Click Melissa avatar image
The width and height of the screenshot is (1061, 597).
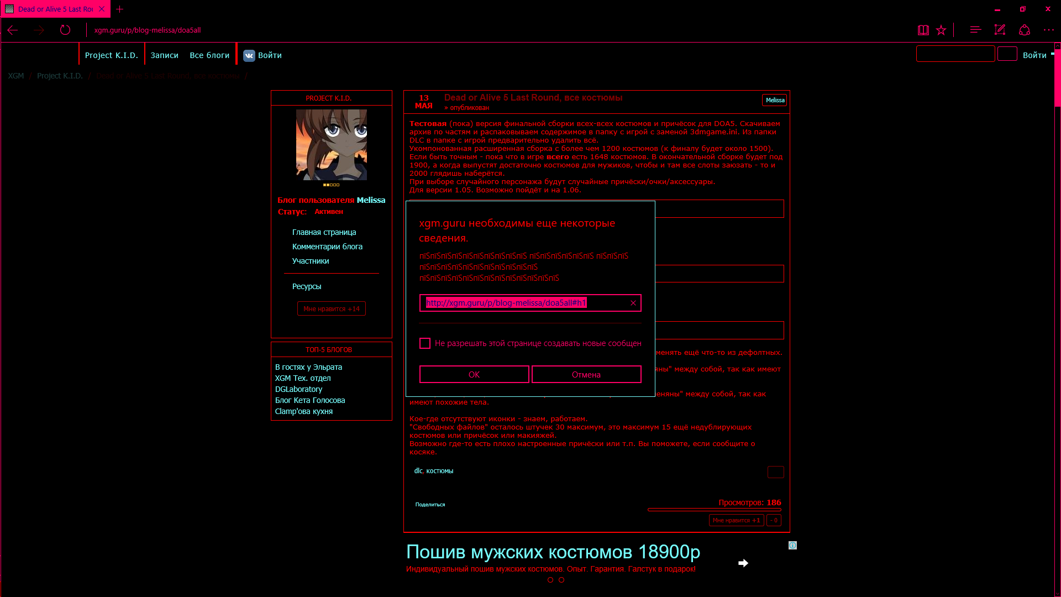click(x=332, y=145)
